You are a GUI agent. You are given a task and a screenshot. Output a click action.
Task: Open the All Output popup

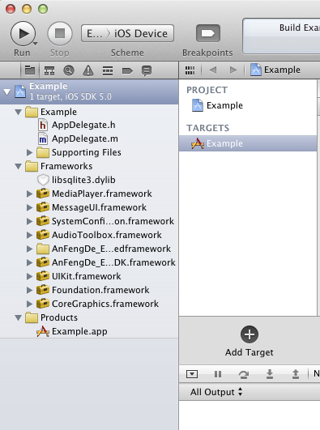pyautogui.click(x=216, y=392)
